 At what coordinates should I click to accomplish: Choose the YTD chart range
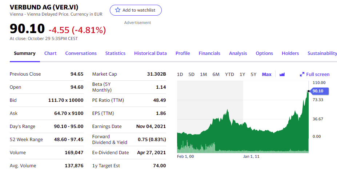[229, 74]
